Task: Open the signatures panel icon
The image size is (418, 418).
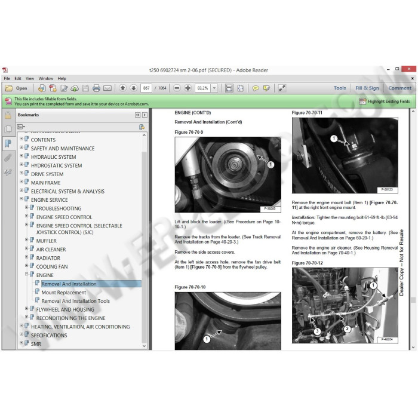Action: click(8, 172)
